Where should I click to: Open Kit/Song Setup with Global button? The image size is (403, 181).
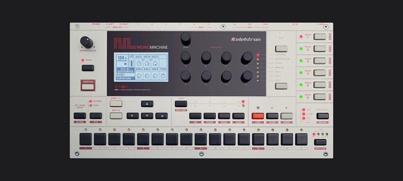tap(80, 116)
